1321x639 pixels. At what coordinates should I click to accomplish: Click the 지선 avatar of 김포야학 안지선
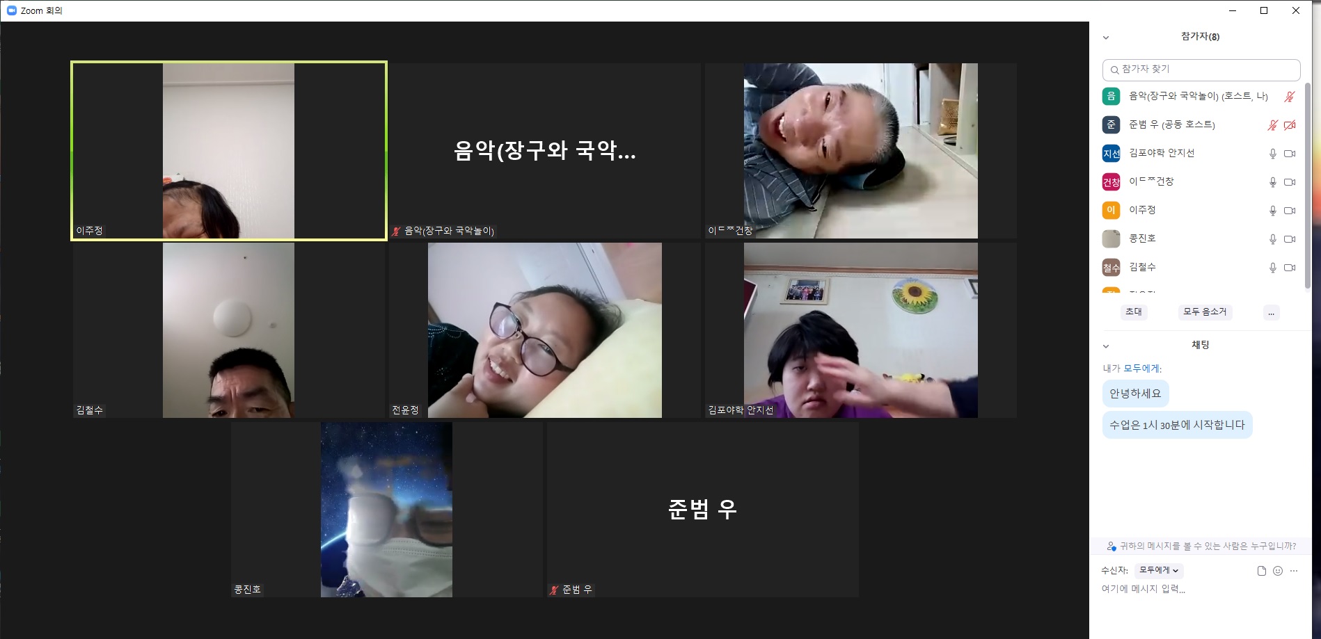[x=1112, y=154]
